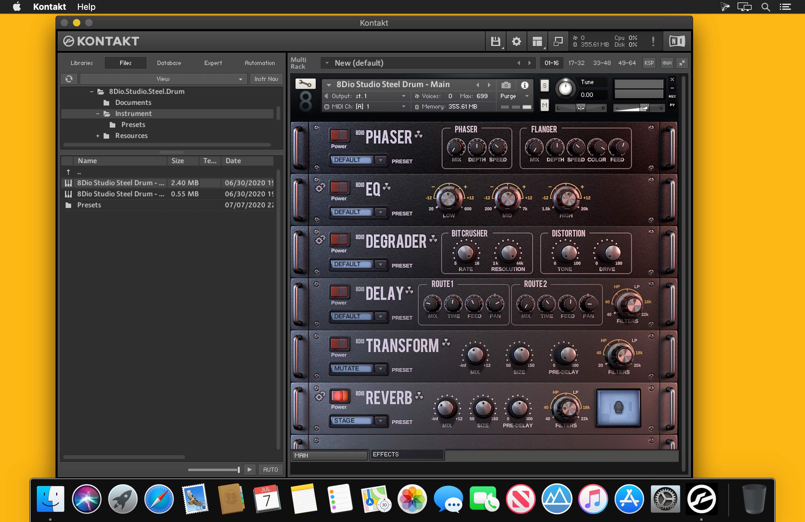Solo the instrument with S button
Image resolution: width=805 pixels, height=522 pixels.
click(x=544, y=86)
